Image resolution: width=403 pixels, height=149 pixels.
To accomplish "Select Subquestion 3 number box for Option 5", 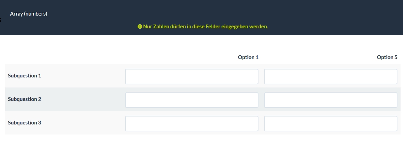I will (330, 123).
